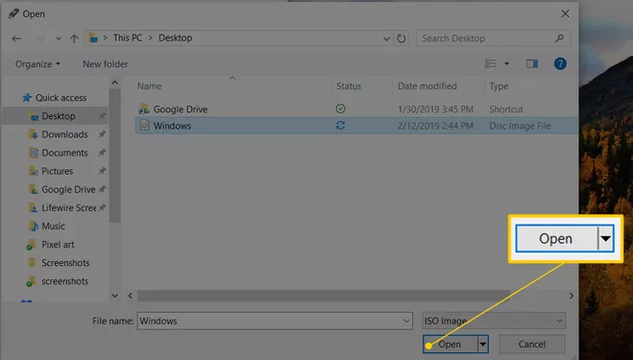Click the File name text field
Screen dimensions: 633x360
tap(275, 321)
